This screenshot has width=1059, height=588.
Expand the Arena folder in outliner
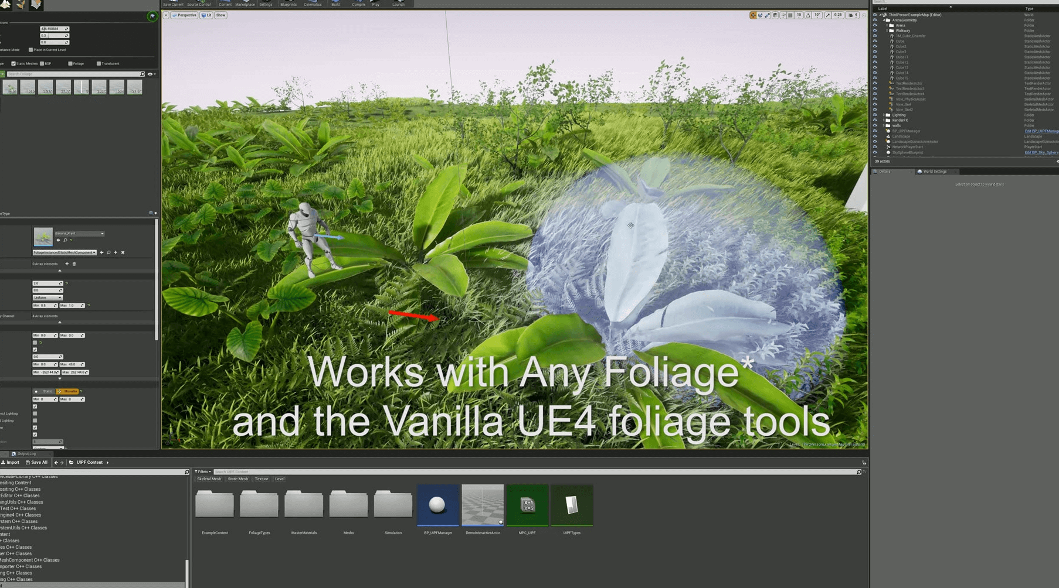[x=887, y=25]
